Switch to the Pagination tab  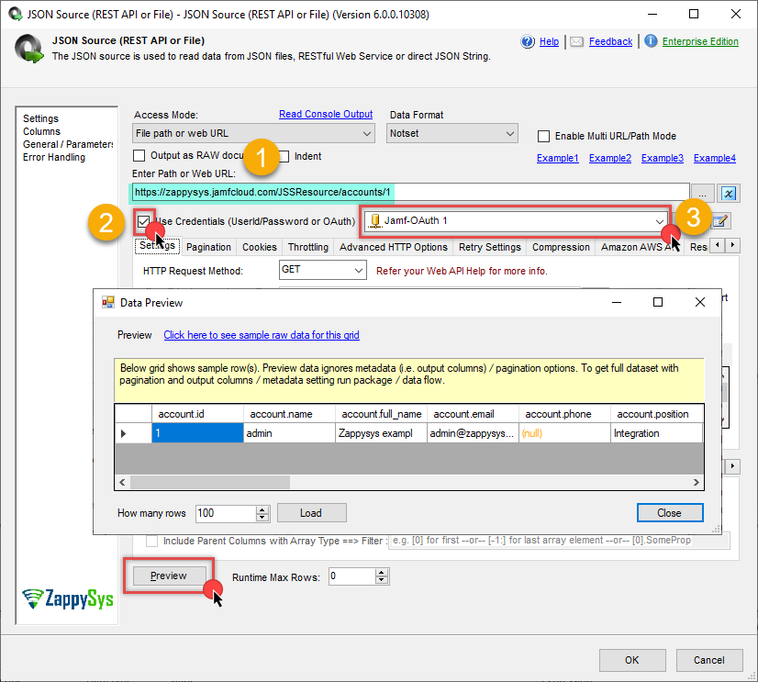(208, 247)
